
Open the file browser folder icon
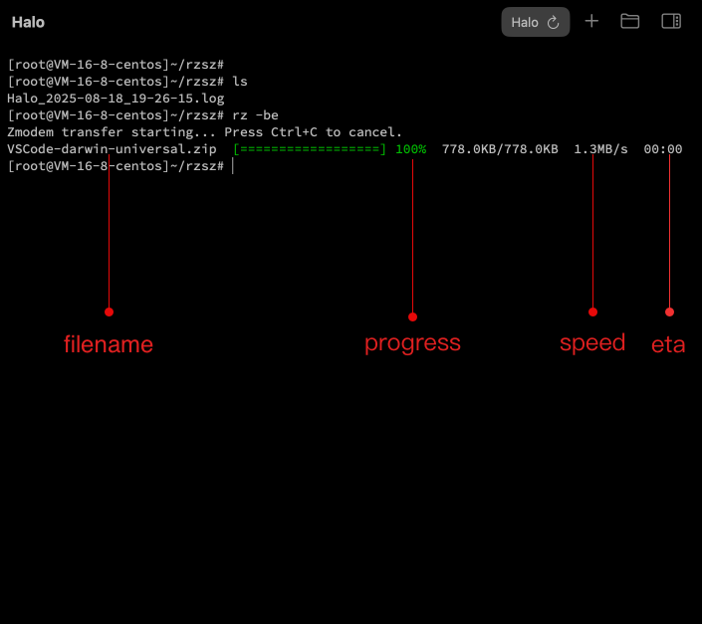pyautogui.click(x=630, y=21)
